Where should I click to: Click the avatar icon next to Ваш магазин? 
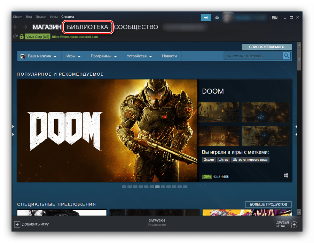coord(23,56)
